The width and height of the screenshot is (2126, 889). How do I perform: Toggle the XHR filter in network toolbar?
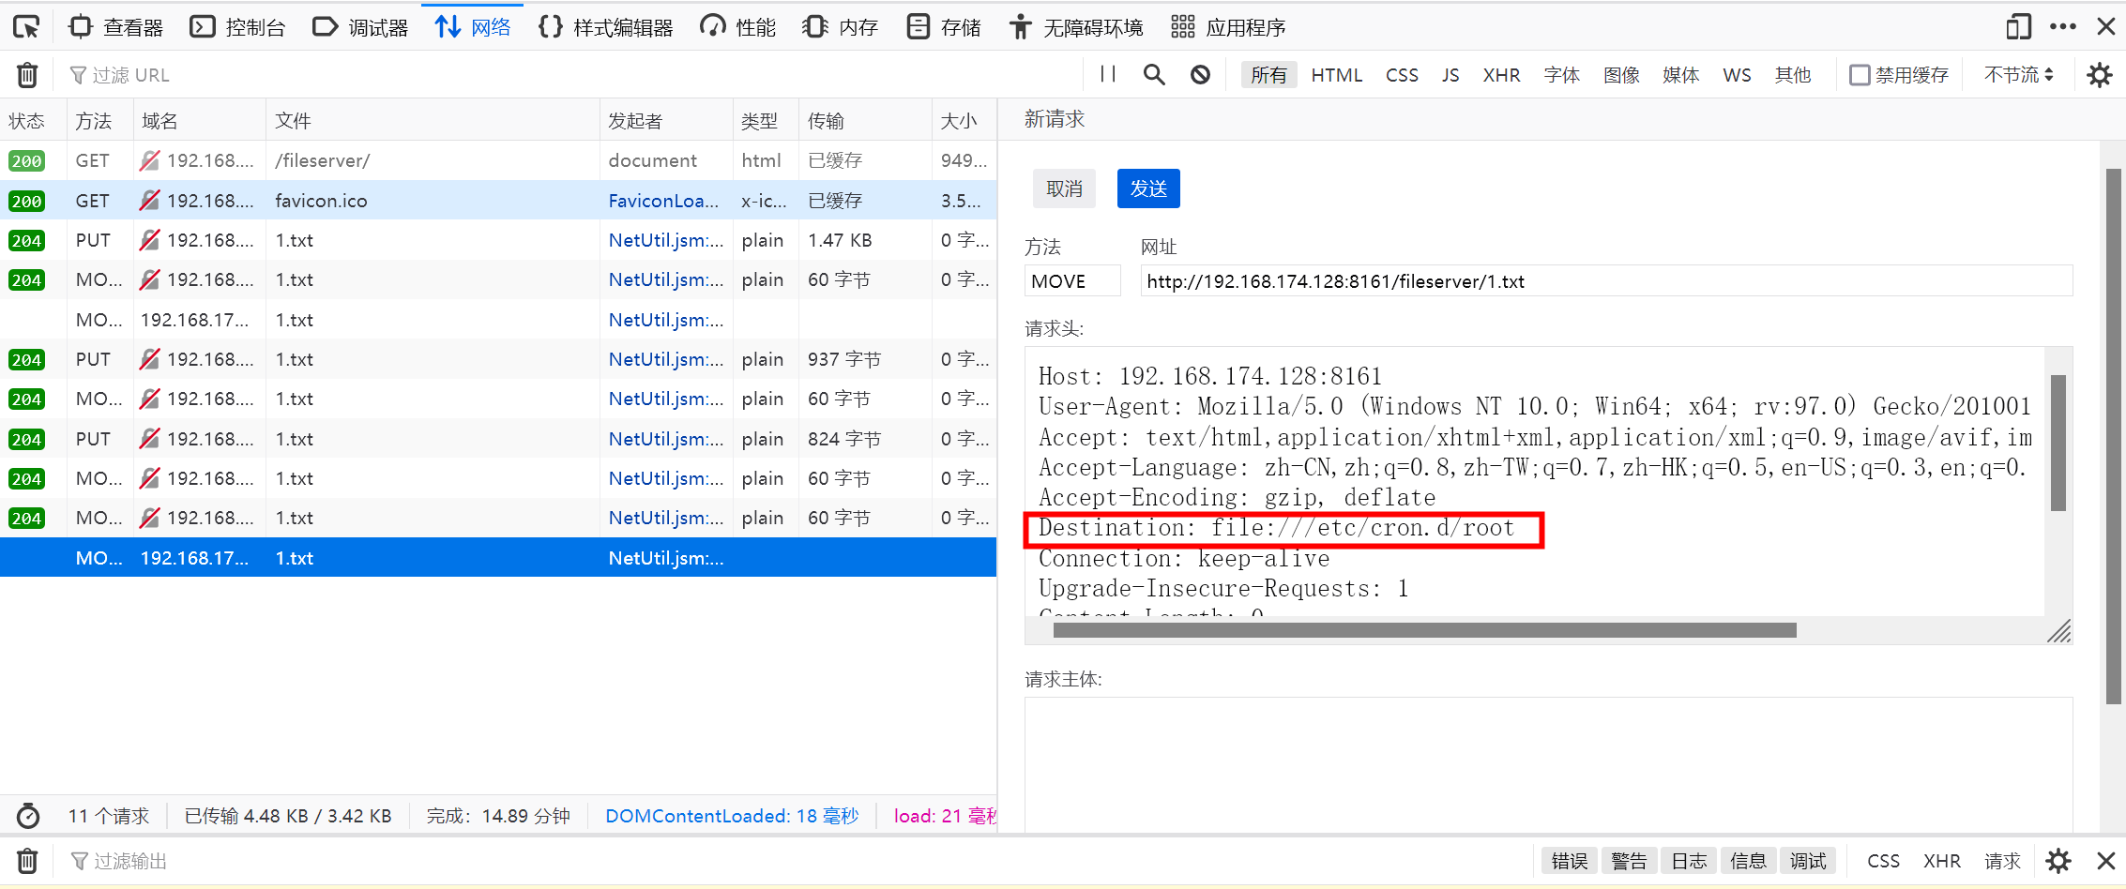1500,75
